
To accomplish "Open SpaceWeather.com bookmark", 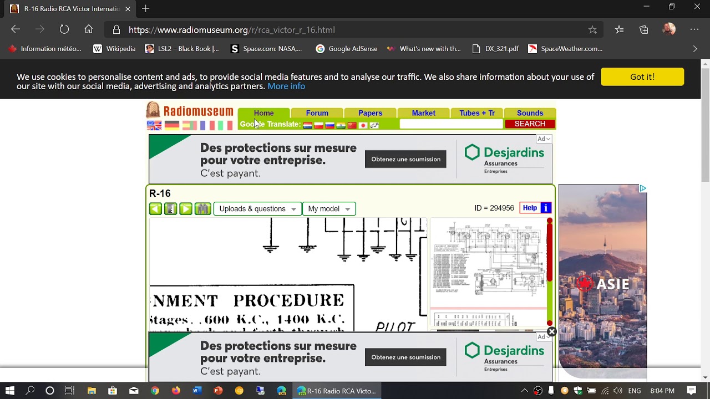I will tap(565, 49).
